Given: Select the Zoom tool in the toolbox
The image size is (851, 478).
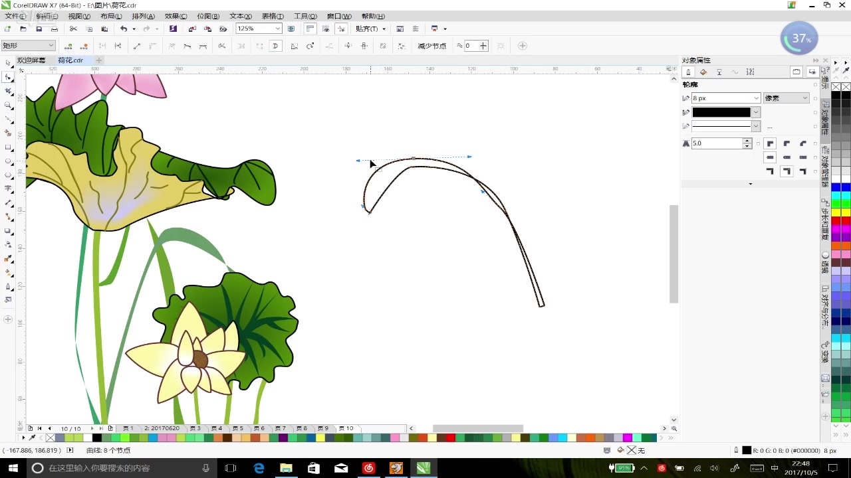Looking at the screenshot, I should click(x=9, y=106).
